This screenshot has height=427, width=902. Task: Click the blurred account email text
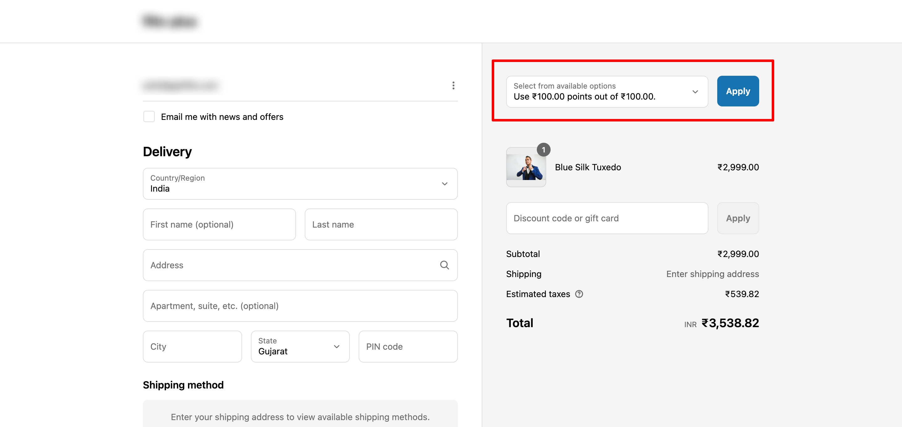point(181,85)
